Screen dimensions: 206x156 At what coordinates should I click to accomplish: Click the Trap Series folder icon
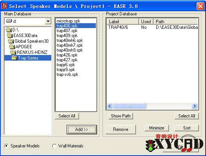point(14,58)
